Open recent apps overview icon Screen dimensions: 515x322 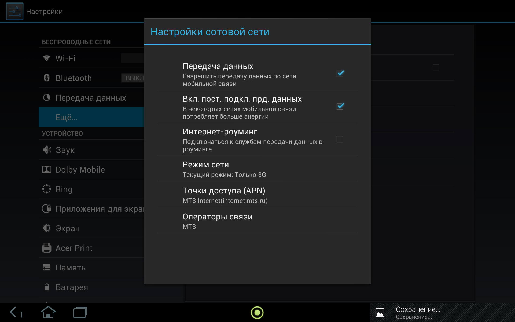coord(80,312)
